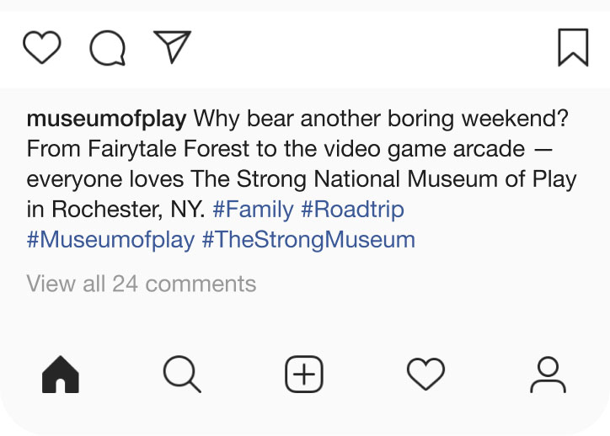Viewport: 610px width, 436px height.
Task: Click 'The Strong National Museum of Play' text
Action: tap(383, 179)
